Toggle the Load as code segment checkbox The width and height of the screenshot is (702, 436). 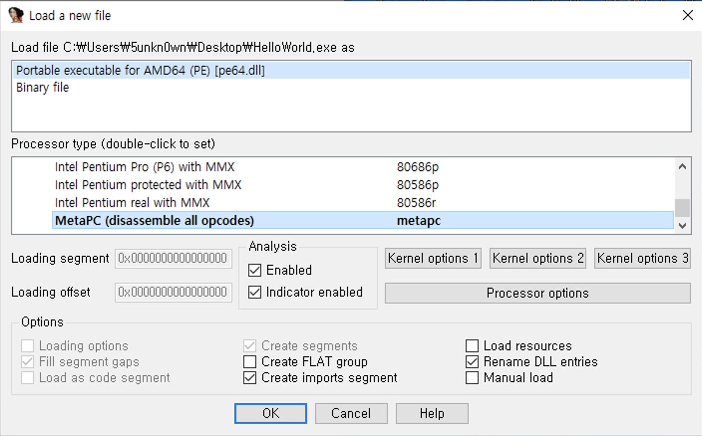click(x=28, y=378)
